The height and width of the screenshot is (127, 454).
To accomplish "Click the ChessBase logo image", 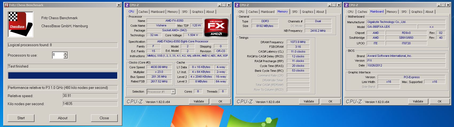I will pyautogui.click(x=21, y=24).
